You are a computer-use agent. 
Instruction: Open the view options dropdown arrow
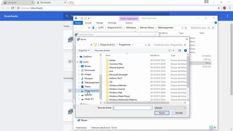tap(174, 51)
